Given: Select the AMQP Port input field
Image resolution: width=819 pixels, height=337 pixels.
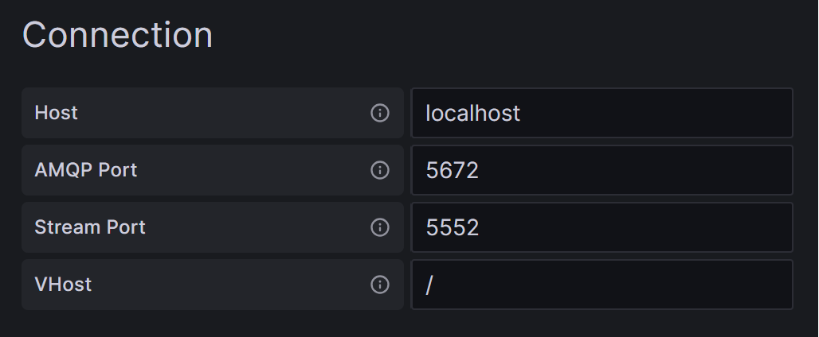Looking at the screenshot, I should 602,170.
